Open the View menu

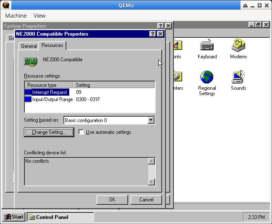click(39, 16)
